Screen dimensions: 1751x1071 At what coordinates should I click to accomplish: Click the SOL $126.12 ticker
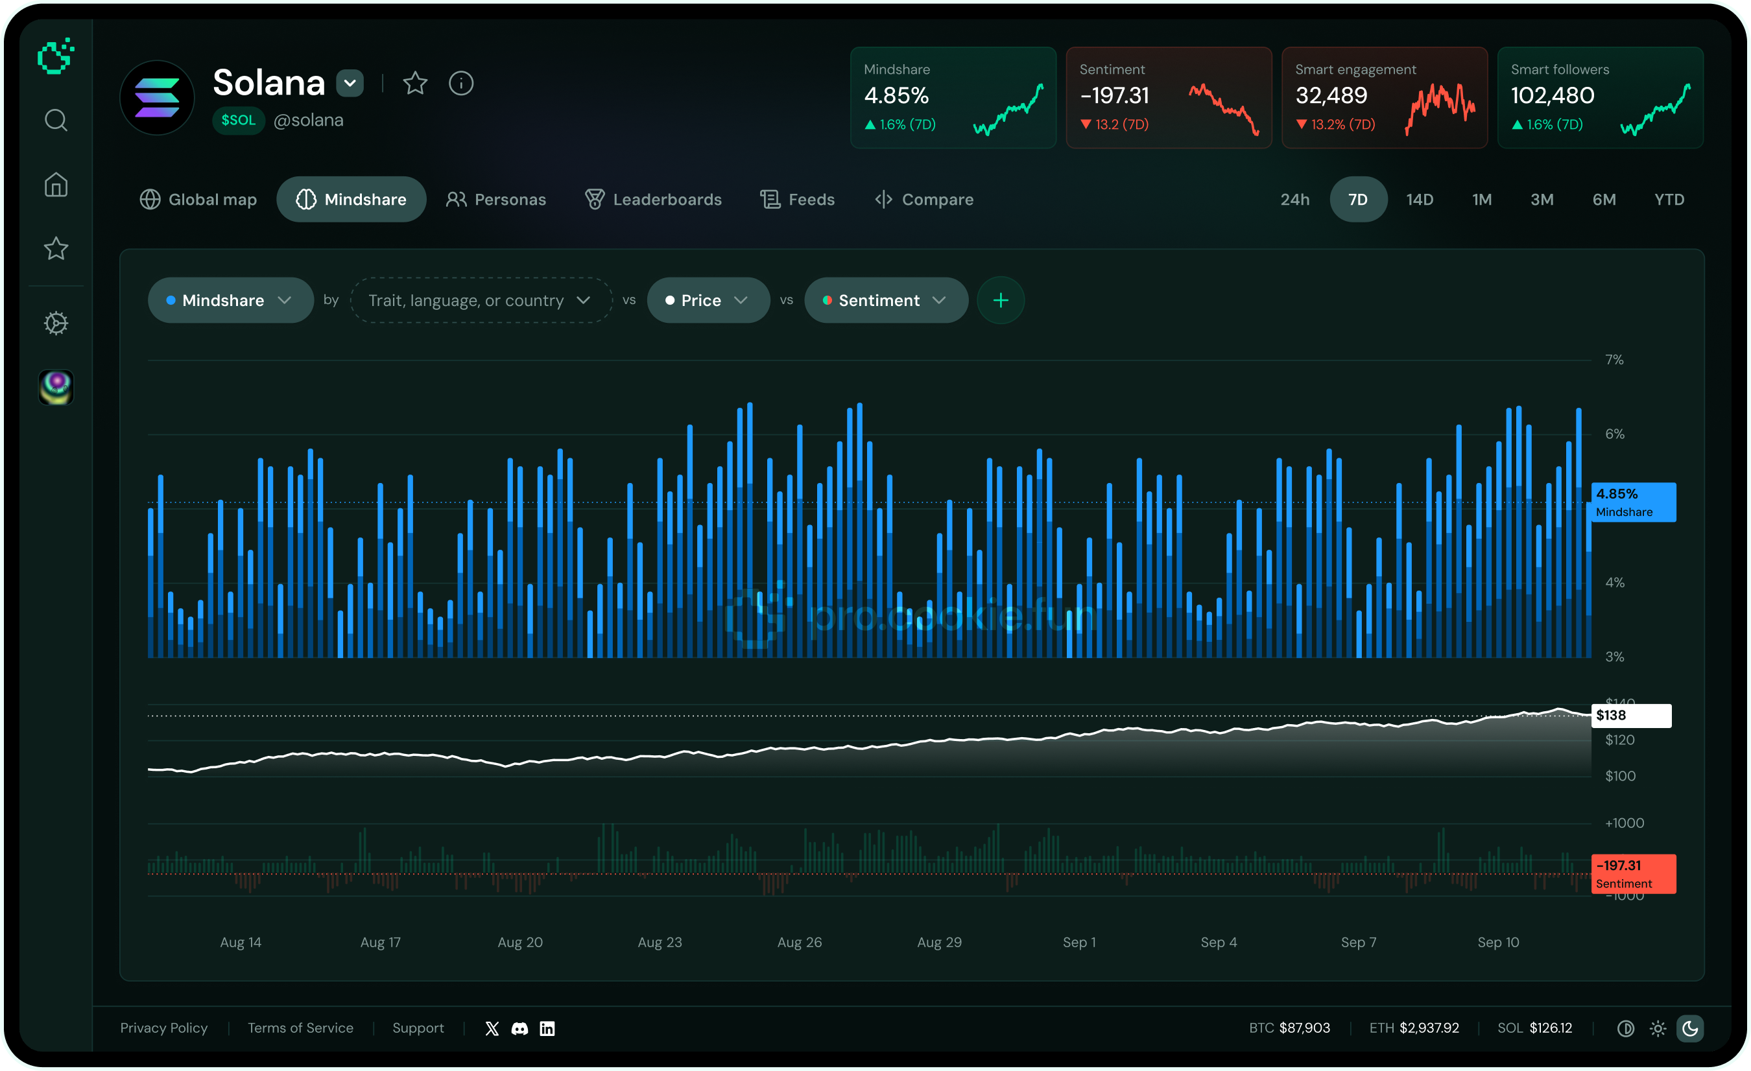click(x=1534, y=1028)
